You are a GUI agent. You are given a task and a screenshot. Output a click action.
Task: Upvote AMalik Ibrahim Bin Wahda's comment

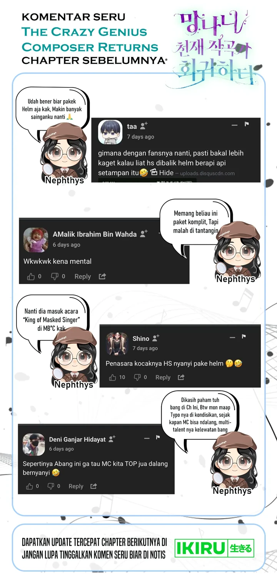pyautogui.click(x=31, y=276)
